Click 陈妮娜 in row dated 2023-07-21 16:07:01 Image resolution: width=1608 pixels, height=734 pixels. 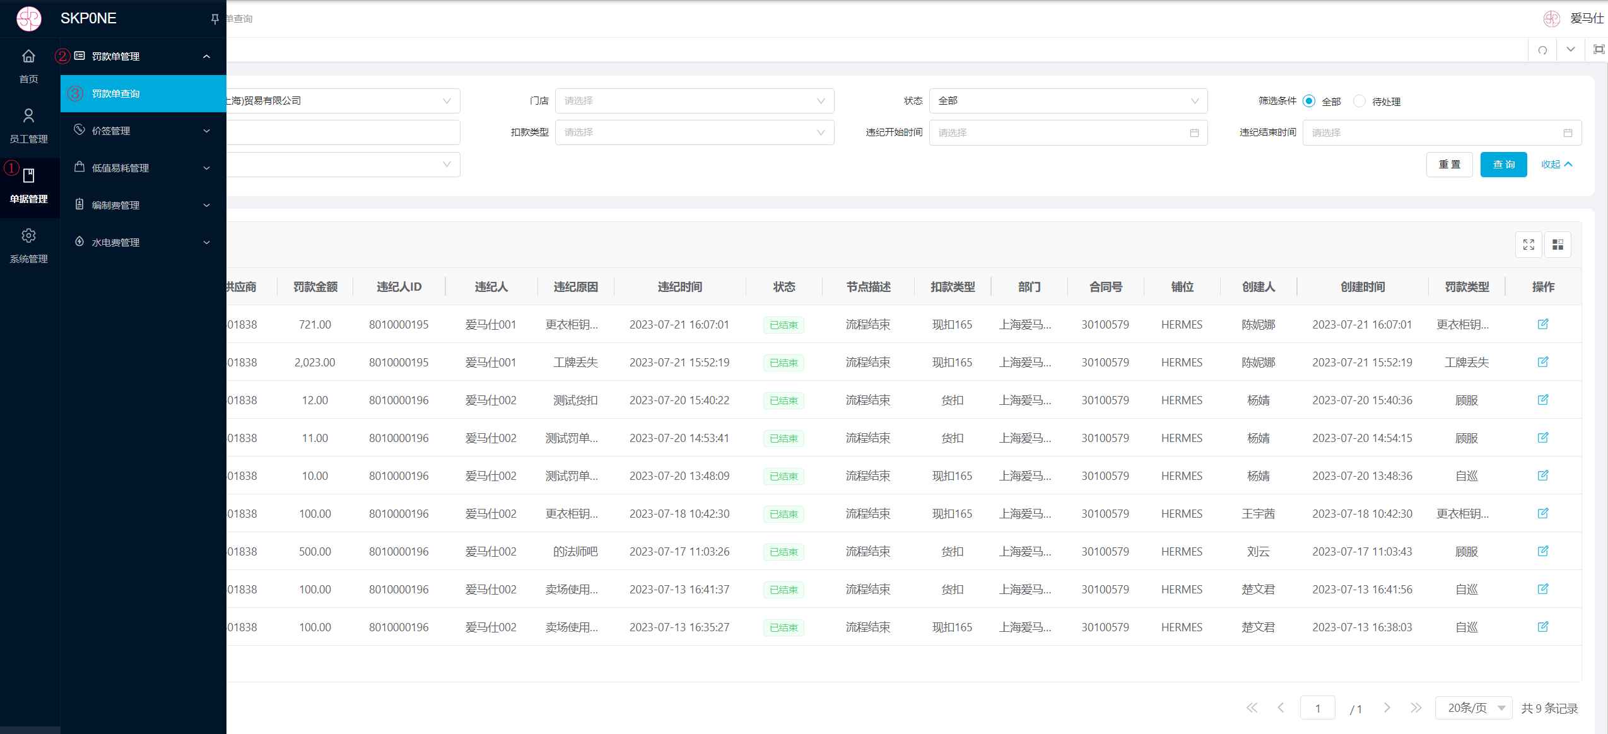1259,325
